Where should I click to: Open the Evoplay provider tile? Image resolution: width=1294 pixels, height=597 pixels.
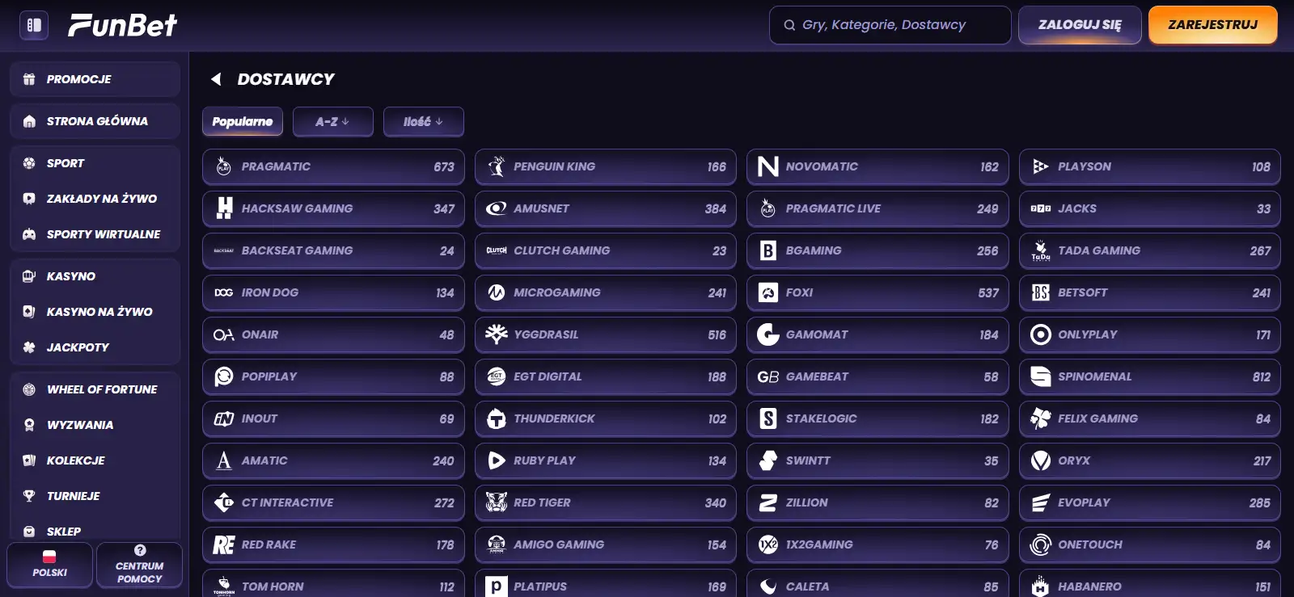pyautogui.click(x=1150, y=502)
